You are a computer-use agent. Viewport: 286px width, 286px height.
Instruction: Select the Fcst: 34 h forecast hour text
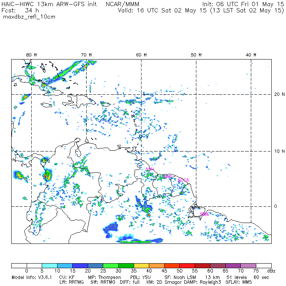[x=20, y=10]
